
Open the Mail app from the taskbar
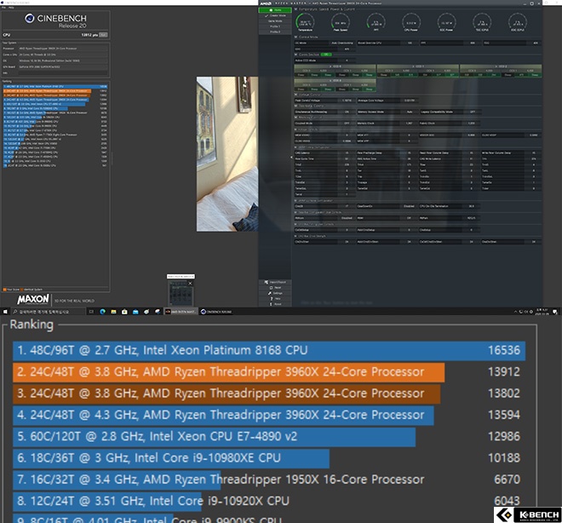(x=135, y=312)
